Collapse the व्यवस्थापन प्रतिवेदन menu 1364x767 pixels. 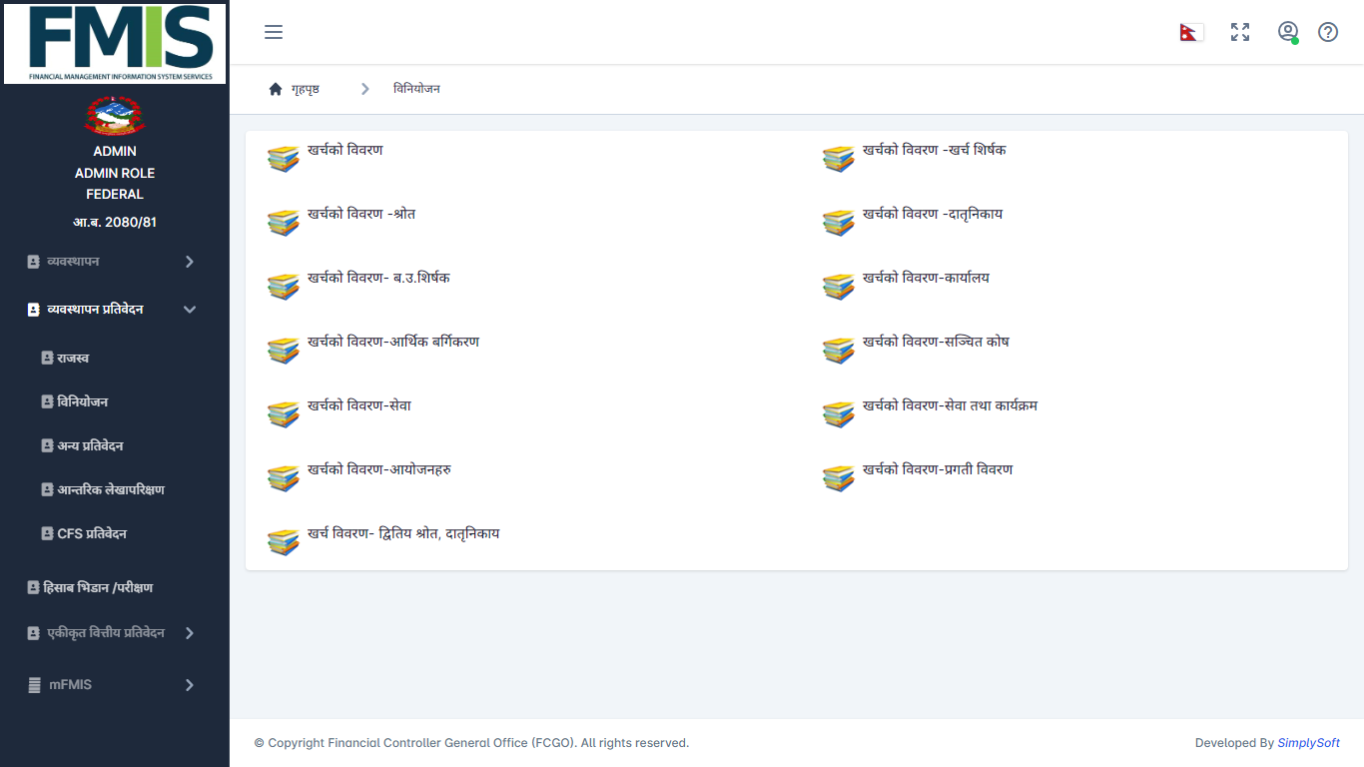(189, 310)
